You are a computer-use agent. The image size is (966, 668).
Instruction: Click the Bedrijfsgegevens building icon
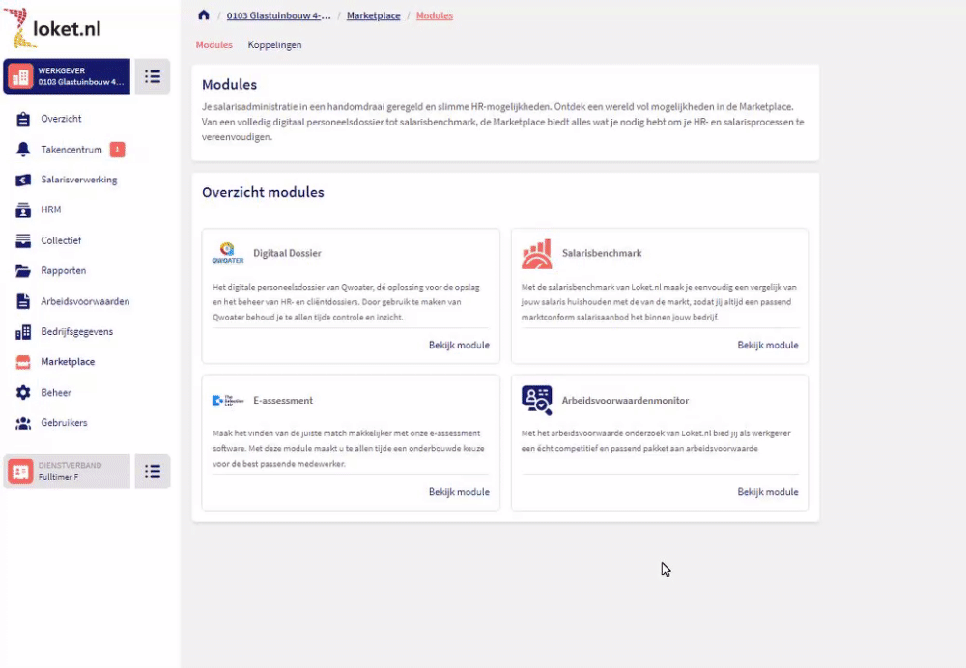tap(23, 332)
